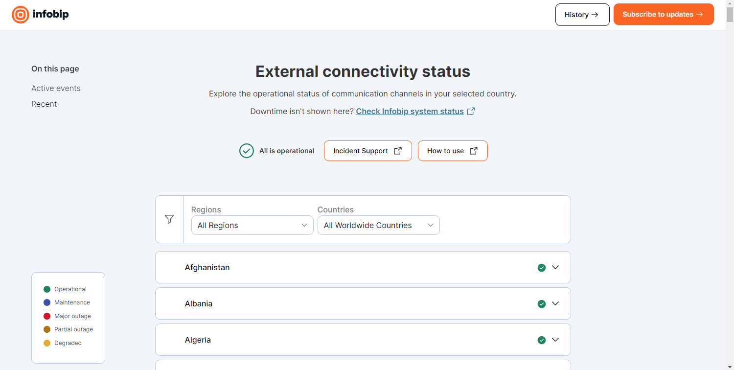Click the Infobip logo
Viewport: 734px width, 370px height.
[40, 15]
